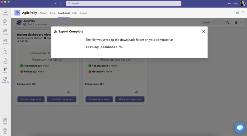The height and width of the screenshot is (136, 247).
Task: Select the Dashboard tab
Action: click(x=64, y=13)
